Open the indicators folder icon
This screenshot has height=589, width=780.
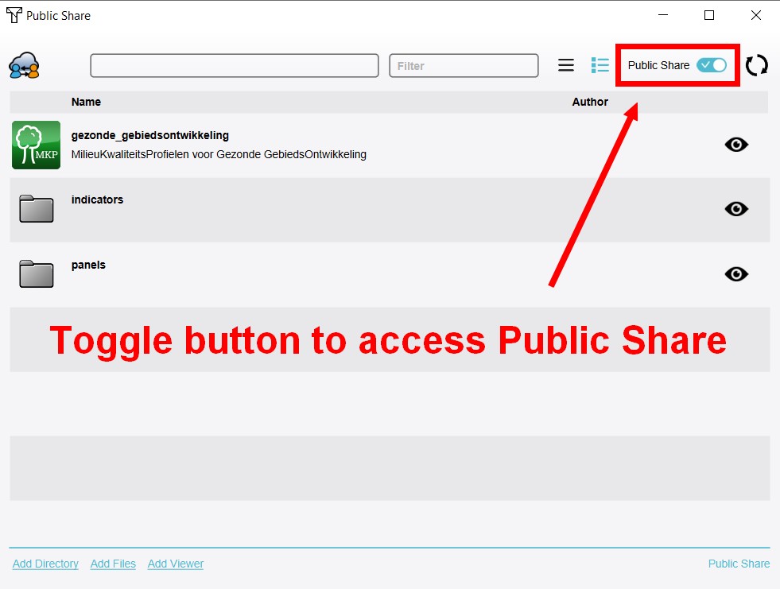(x=36, y=209)
